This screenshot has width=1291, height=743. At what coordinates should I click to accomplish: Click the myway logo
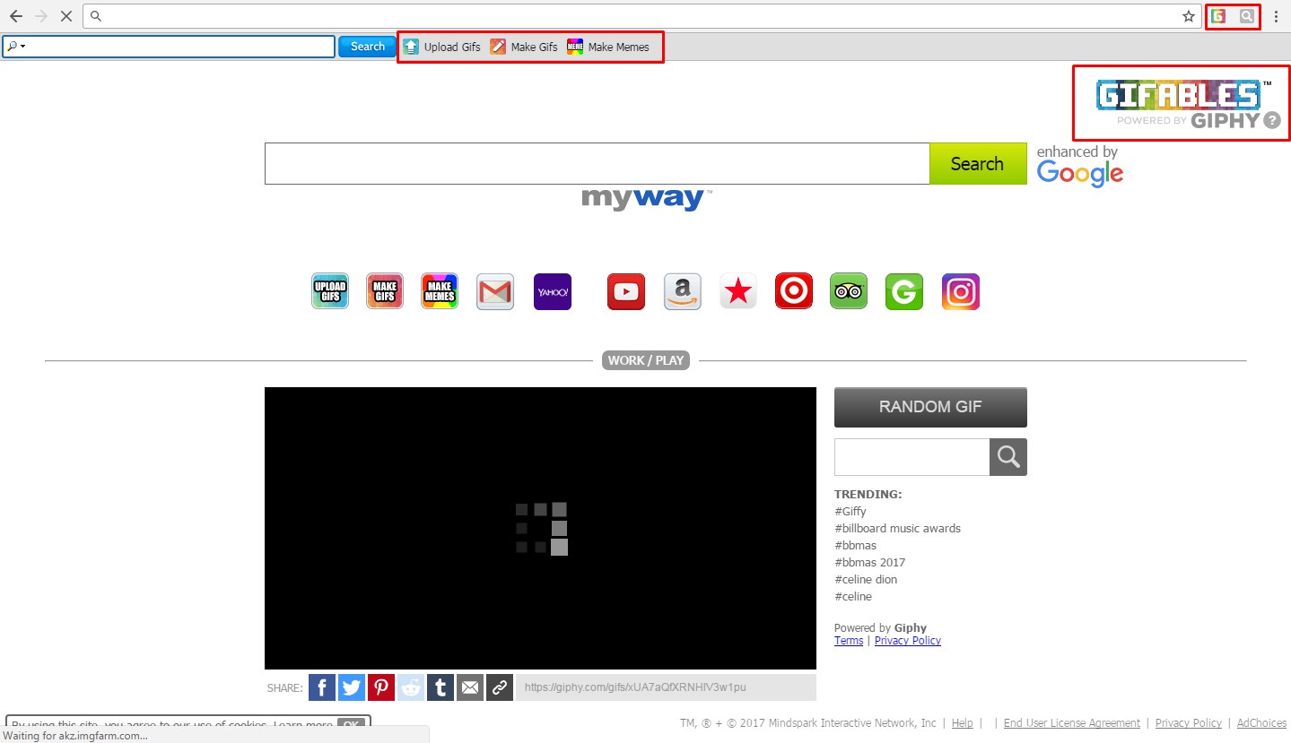pos(646,199)
